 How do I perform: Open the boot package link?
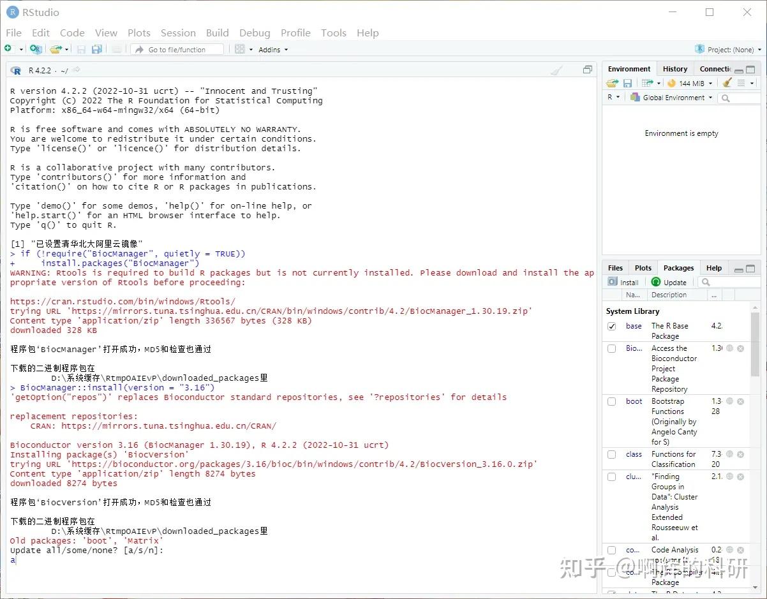click(x=634, y=401)
